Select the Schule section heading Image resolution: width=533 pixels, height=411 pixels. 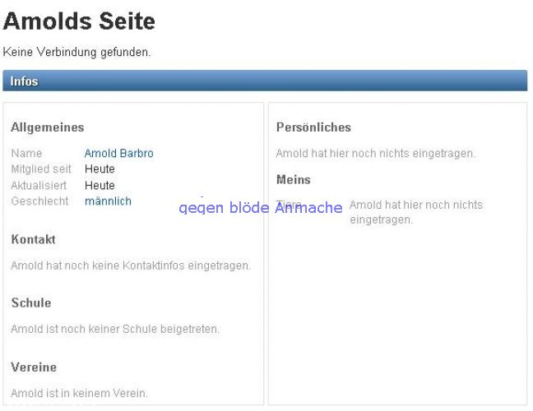pyautogui.click(x=31, y=302)
